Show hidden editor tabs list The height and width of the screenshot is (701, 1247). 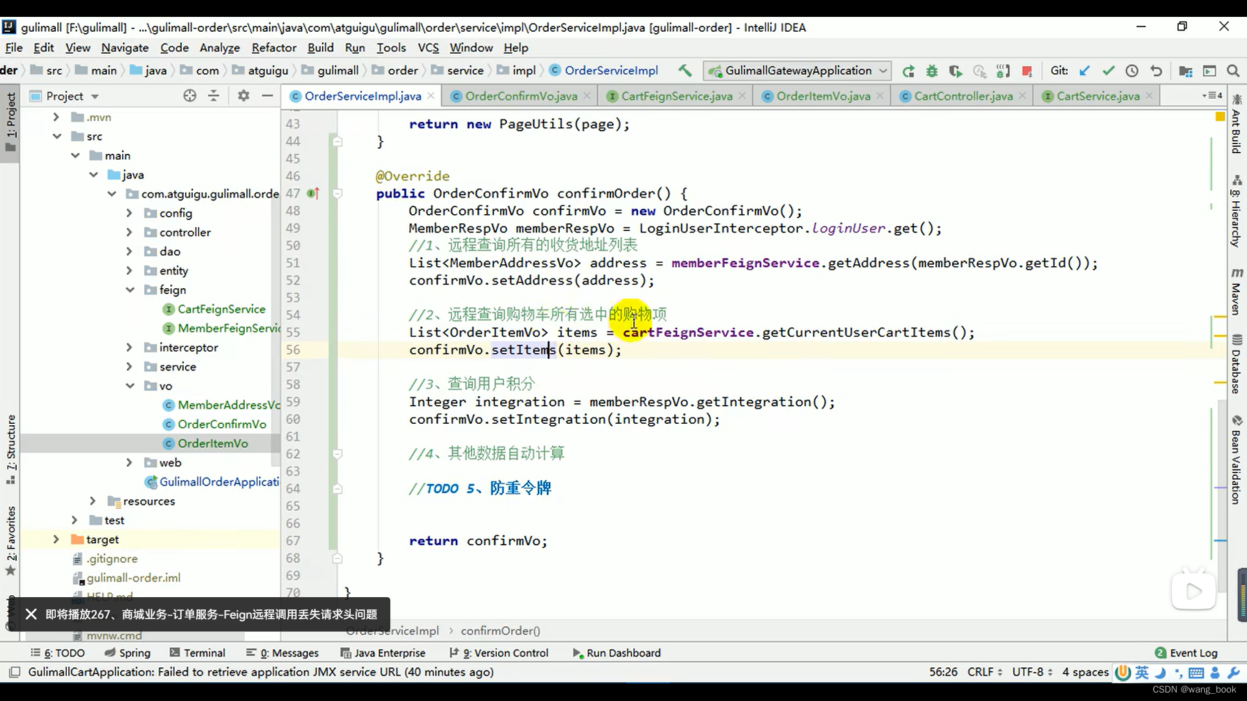coord(1212,95)
